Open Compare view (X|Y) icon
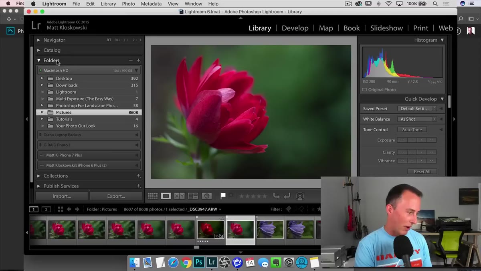Image resolution: width=481 pixels, height=271 pixels. coord(179,196)
